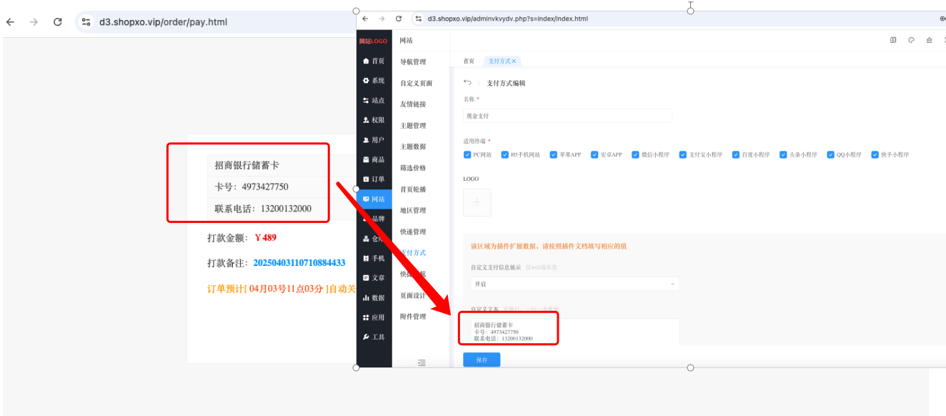Uncheck the 苹果APP checkbox
The width and height of the screenshot is (946, 416).
[553, 154]
